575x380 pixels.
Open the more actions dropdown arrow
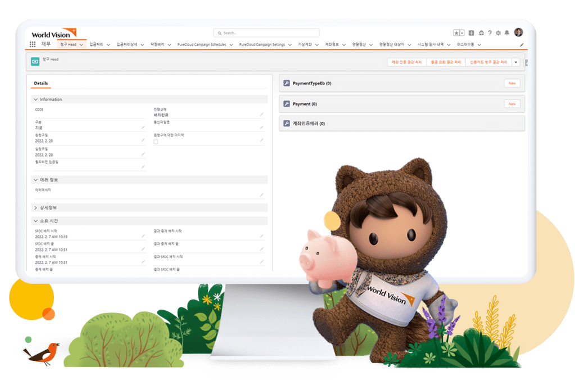pos(516,62)
